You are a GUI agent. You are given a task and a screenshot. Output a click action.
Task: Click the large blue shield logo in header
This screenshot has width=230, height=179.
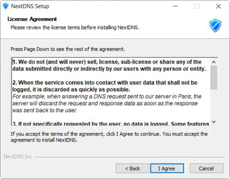click(215, 25)
